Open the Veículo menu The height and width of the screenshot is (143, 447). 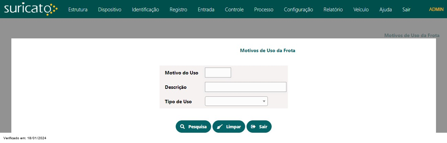(x=361, y=10)
